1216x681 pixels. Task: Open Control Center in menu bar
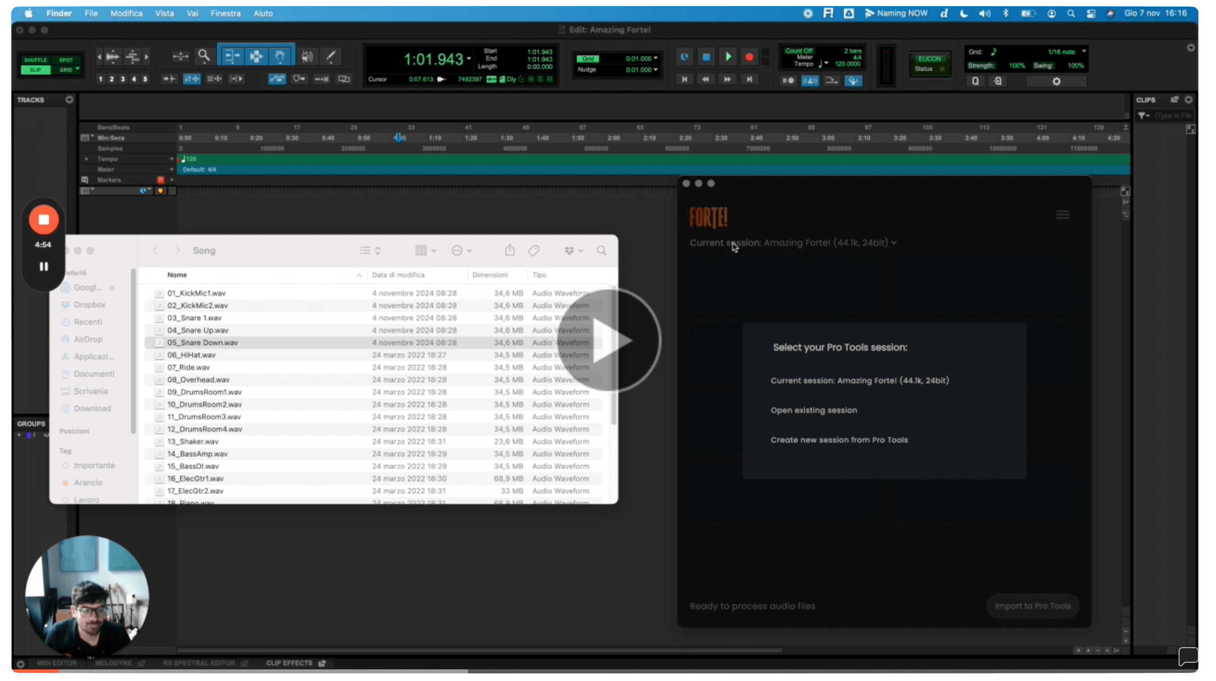pos(1091,14)
